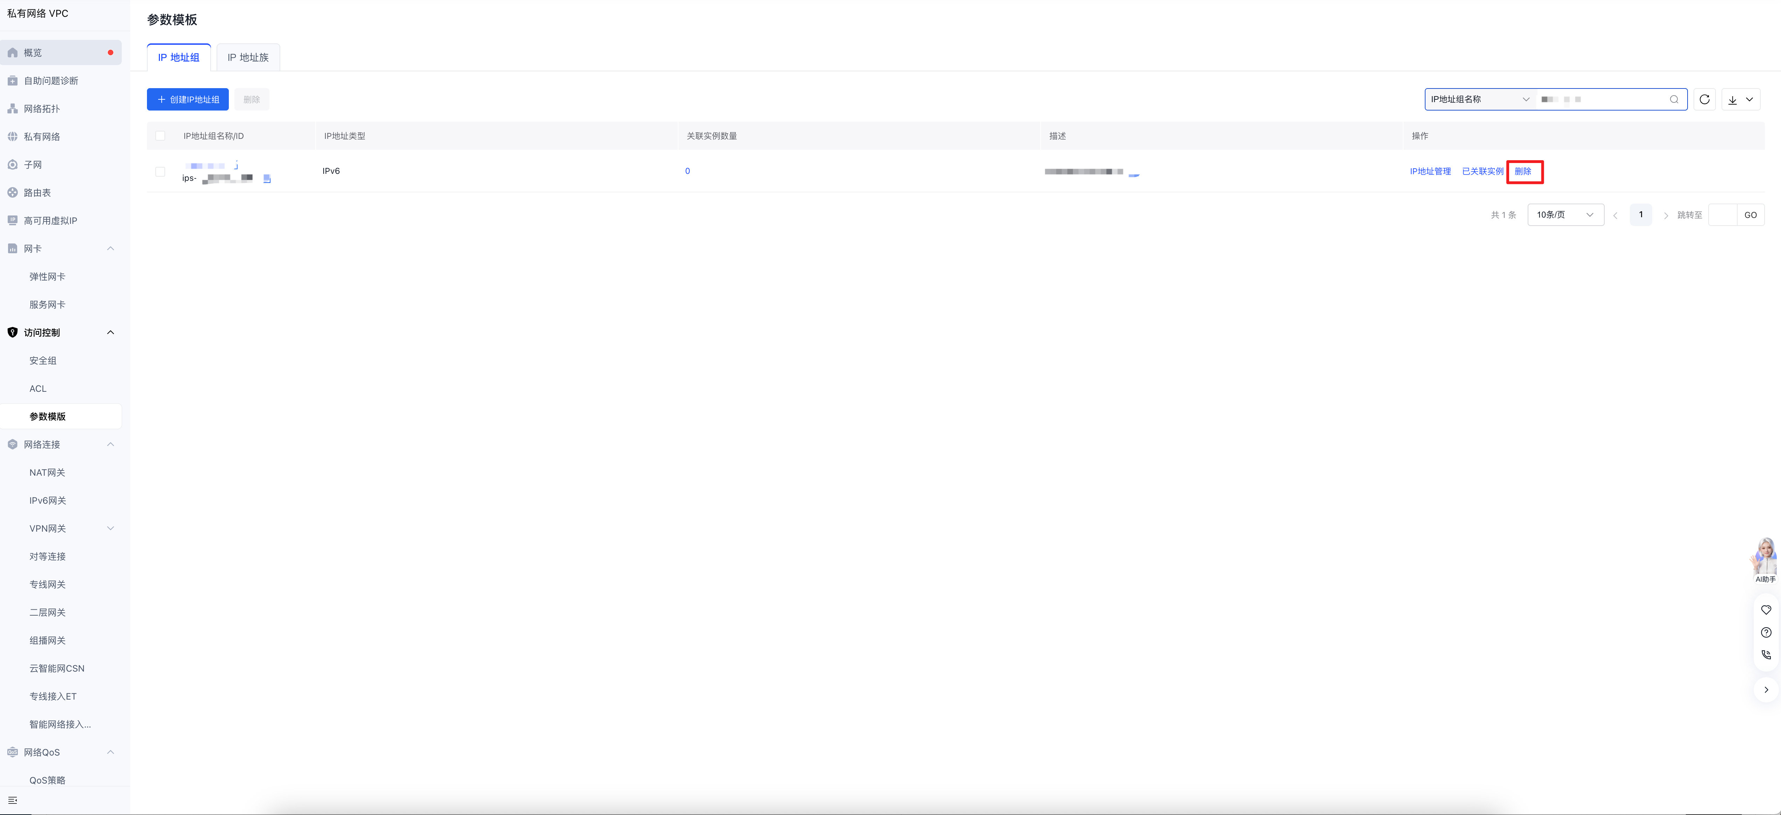This screenshot has width=1781, height=815.
Task: Open the download options dropdown arrow
Action: coord(1749,100)
